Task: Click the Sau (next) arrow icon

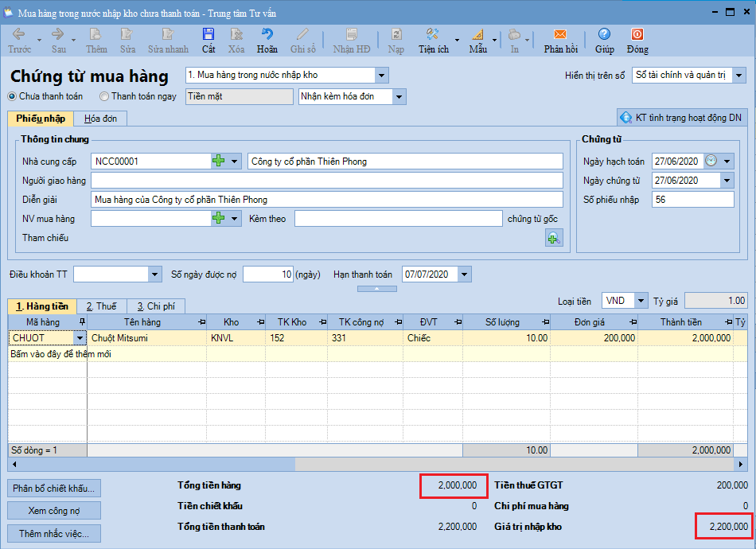Action: pos(58,34)
